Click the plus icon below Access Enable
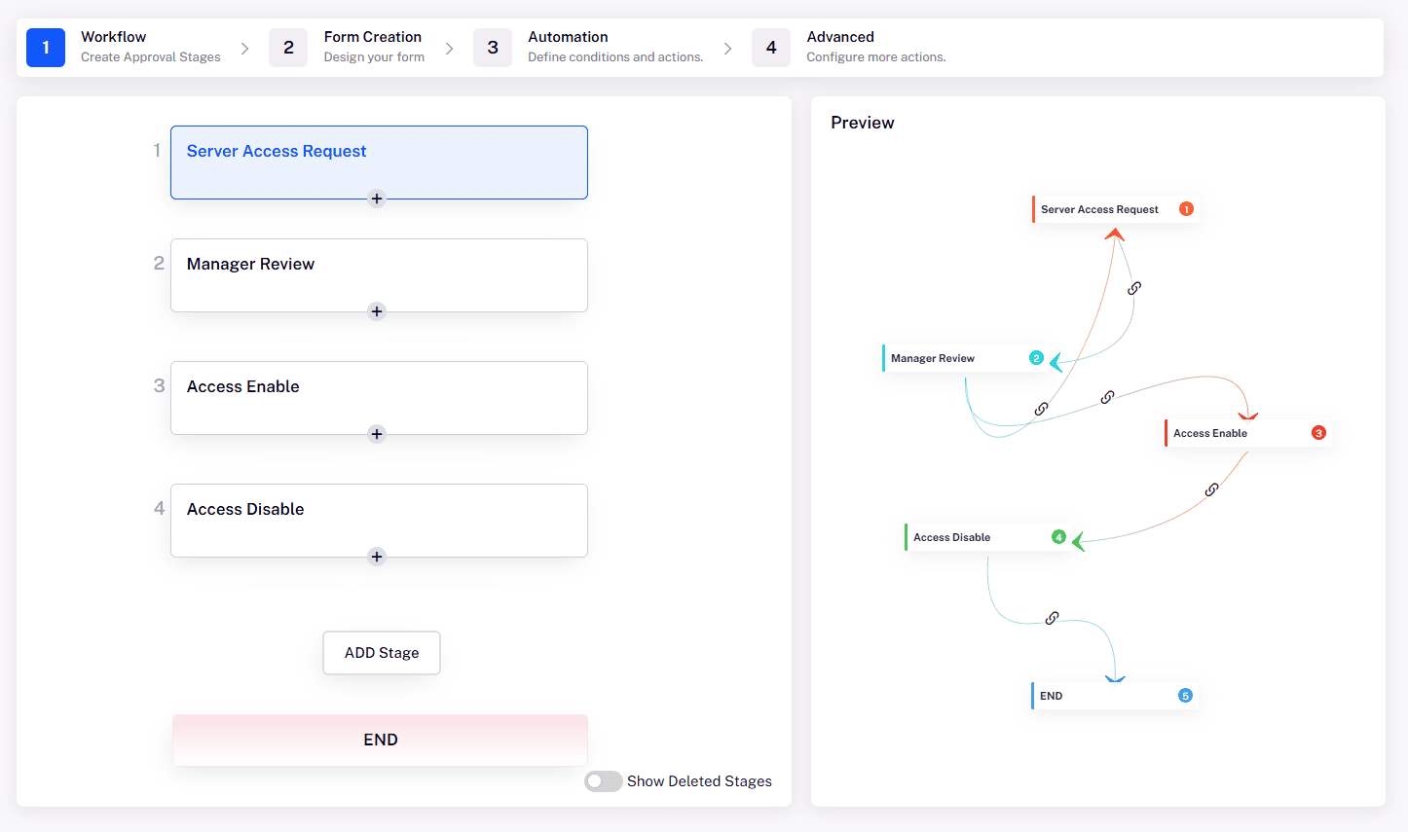Image resolution: width=1408 pixels, height=832 pixels. [x=377, y=434]
